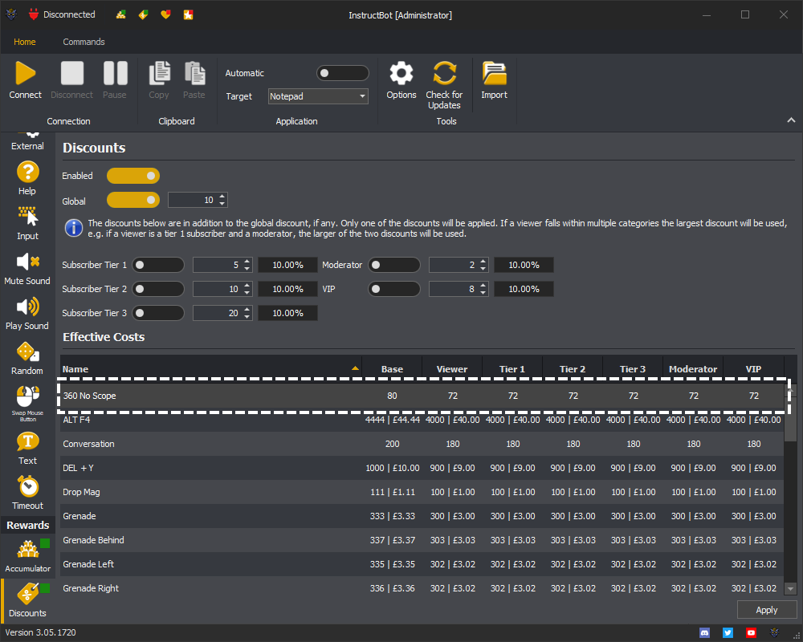Screen dimensions: 803x642
Task: Switch to the Commands ribbon tab
Action: [84, 42]
